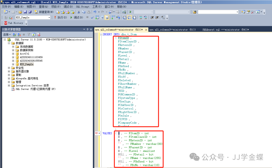Click the Open File folder icon

20,12
